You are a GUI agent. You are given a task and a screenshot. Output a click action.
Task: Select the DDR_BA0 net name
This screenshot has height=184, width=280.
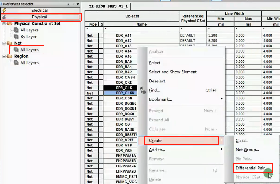(x=124, y=62)
